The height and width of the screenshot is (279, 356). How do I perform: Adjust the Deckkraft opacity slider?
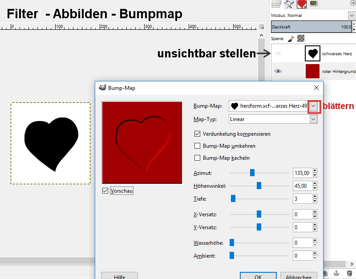[x=311, y=27]
